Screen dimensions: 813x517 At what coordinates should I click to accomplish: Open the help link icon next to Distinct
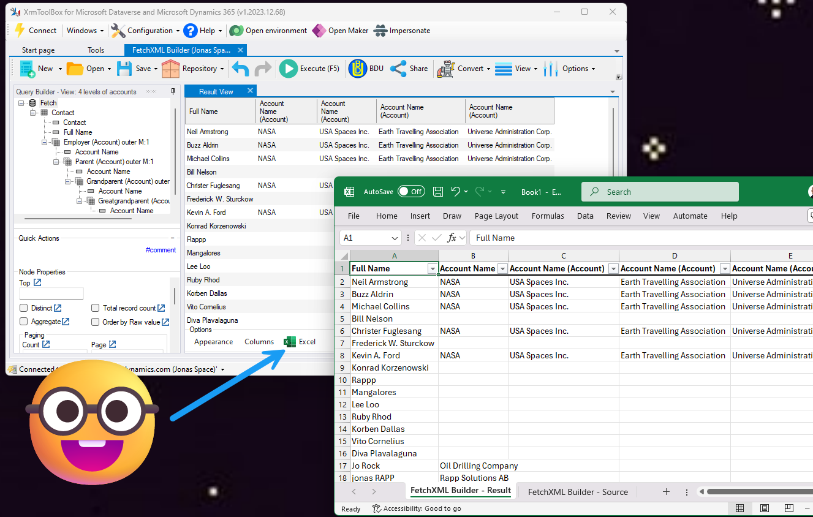point(58,308)
